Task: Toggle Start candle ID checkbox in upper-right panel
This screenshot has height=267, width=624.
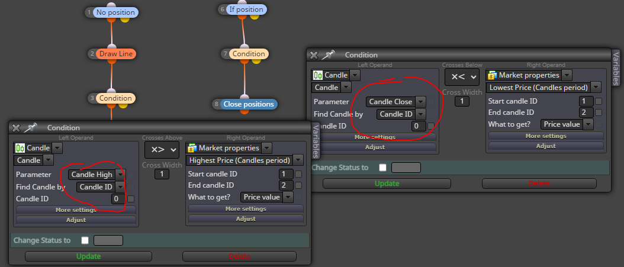Action: 598,101
